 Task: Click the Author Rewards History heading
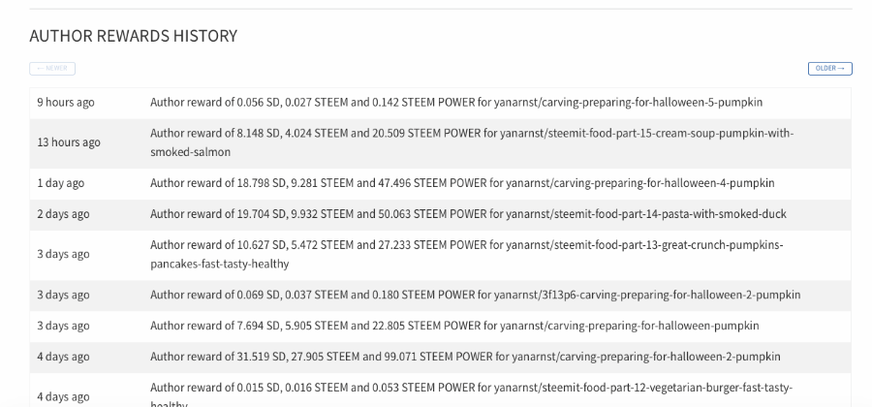point(133,36)
